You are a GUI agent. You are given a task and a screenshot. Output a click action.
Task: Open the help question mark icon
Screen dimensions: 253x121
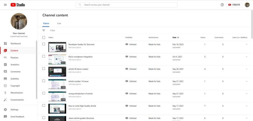[x=222, y=5]
